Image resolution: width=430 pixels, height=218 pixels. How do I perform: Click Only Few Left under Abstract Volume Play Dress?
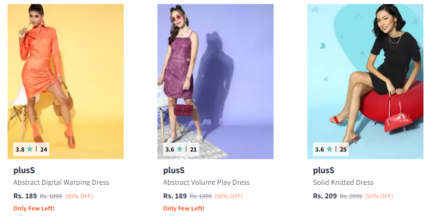(x=184, y=208)
